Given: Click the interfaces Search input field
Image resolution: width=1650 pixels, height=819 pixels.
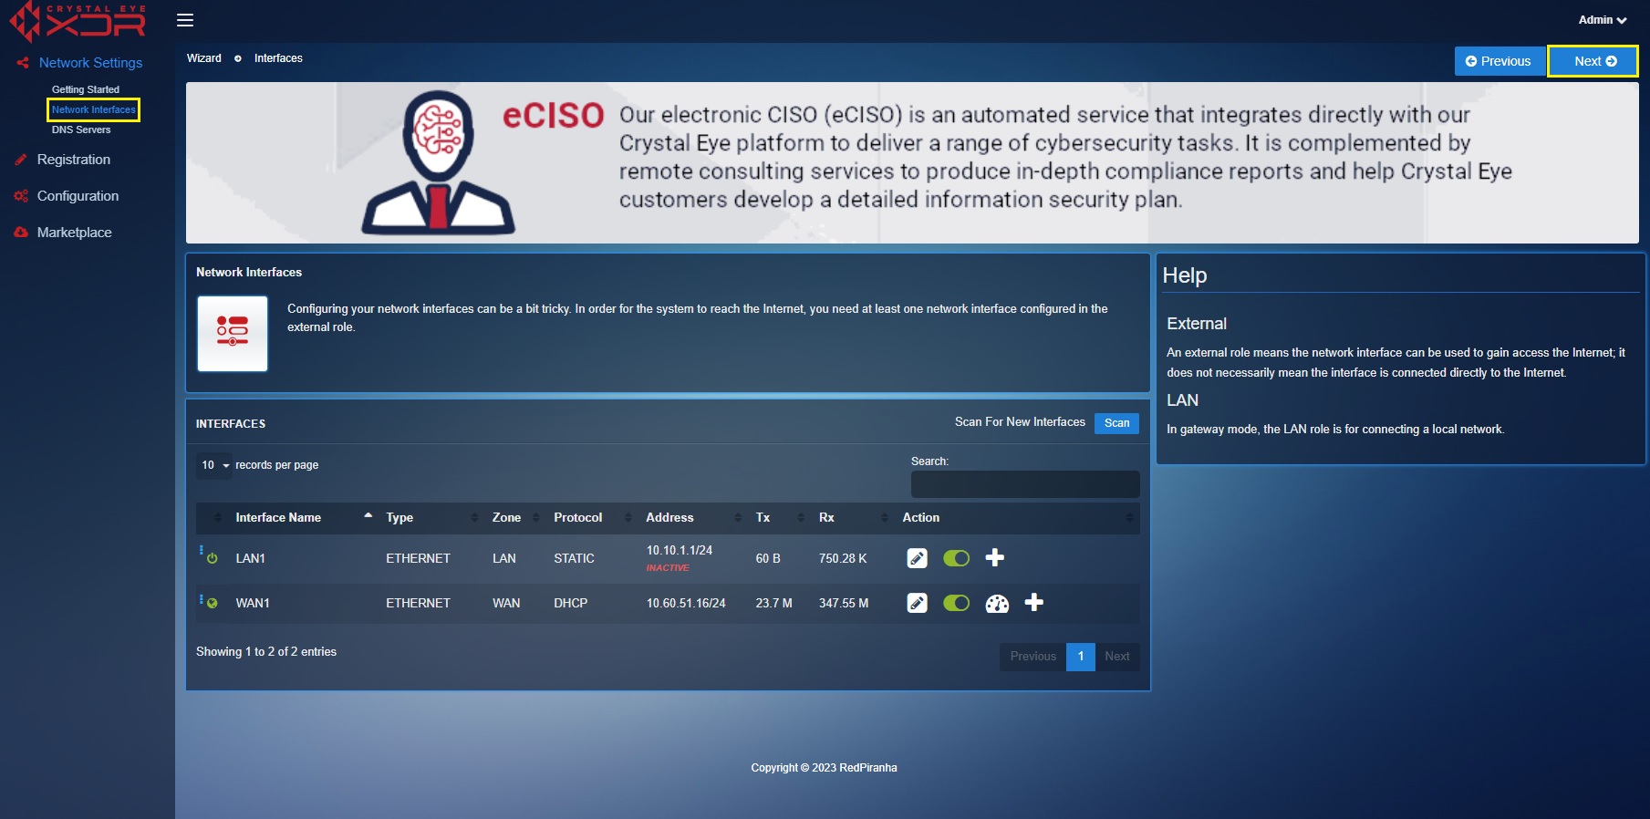Looking at the screenshot, I should pyautogui.click(x=1025, y=484).
